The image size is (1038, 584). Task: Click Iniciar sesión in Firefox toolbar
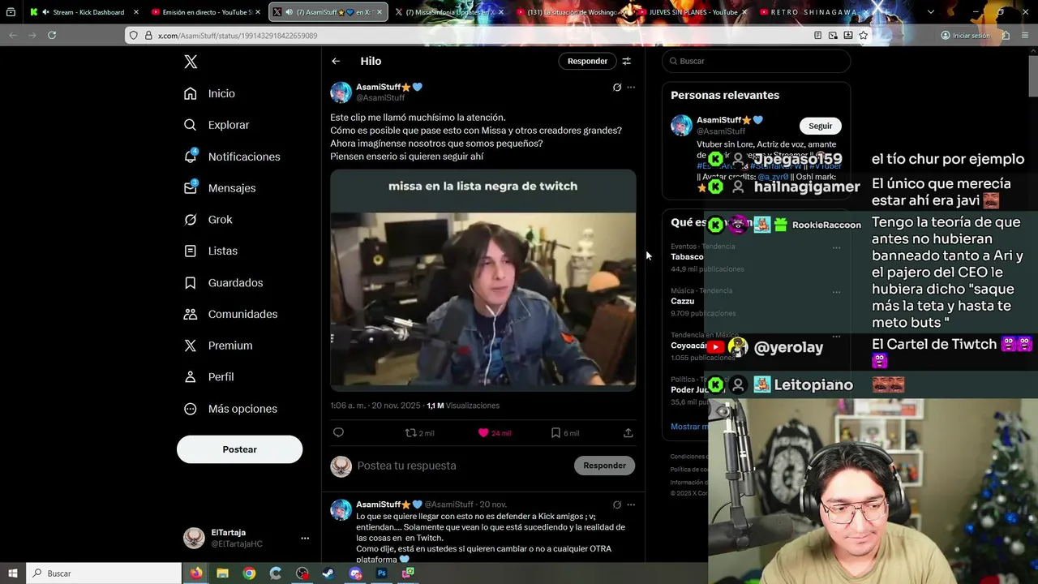pyautogui.click(x=965, y=36)
